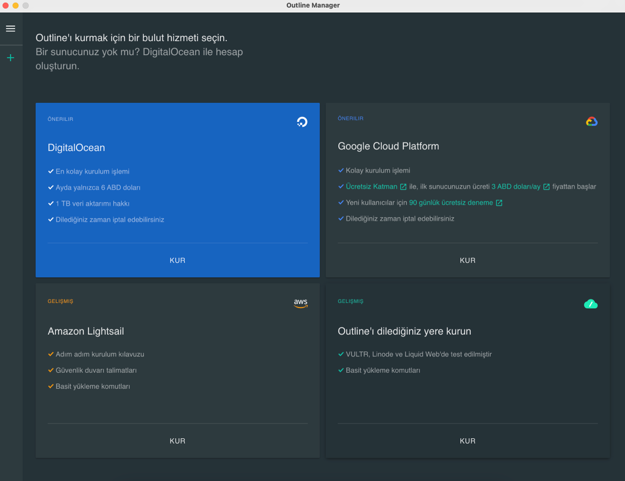Click 'VULTR, Linode ve Liquid Web'de test edilmiştir'

tap(419, 354)
